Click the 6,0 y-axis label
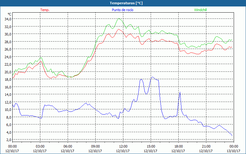Image resolution: width=246 pixels, height=154 pixels. 9,125
